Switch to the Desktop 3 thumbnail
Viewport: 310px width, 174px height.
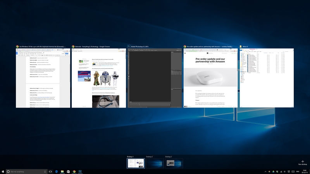point(174,163)
